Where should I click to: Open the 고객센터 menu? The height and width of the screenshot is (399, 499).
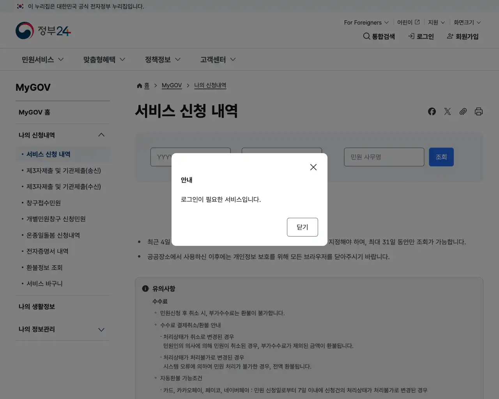click(x=218, y=60)
